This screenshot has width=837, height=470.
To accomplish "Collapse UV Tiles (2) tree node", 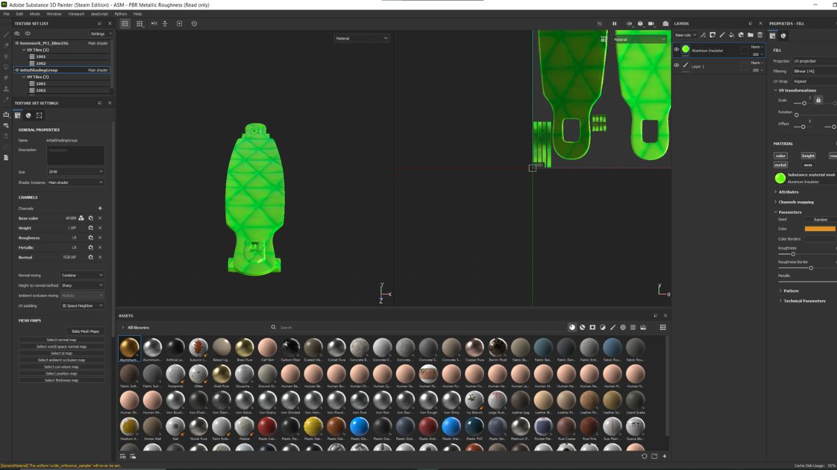I will point(24,50).
